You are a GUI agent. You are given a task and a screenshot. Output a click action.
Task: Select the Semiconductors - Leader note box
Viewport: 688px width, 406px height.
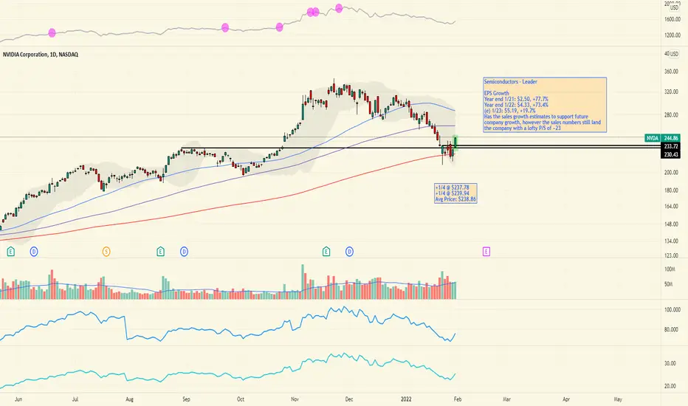(x=545, y=105)
